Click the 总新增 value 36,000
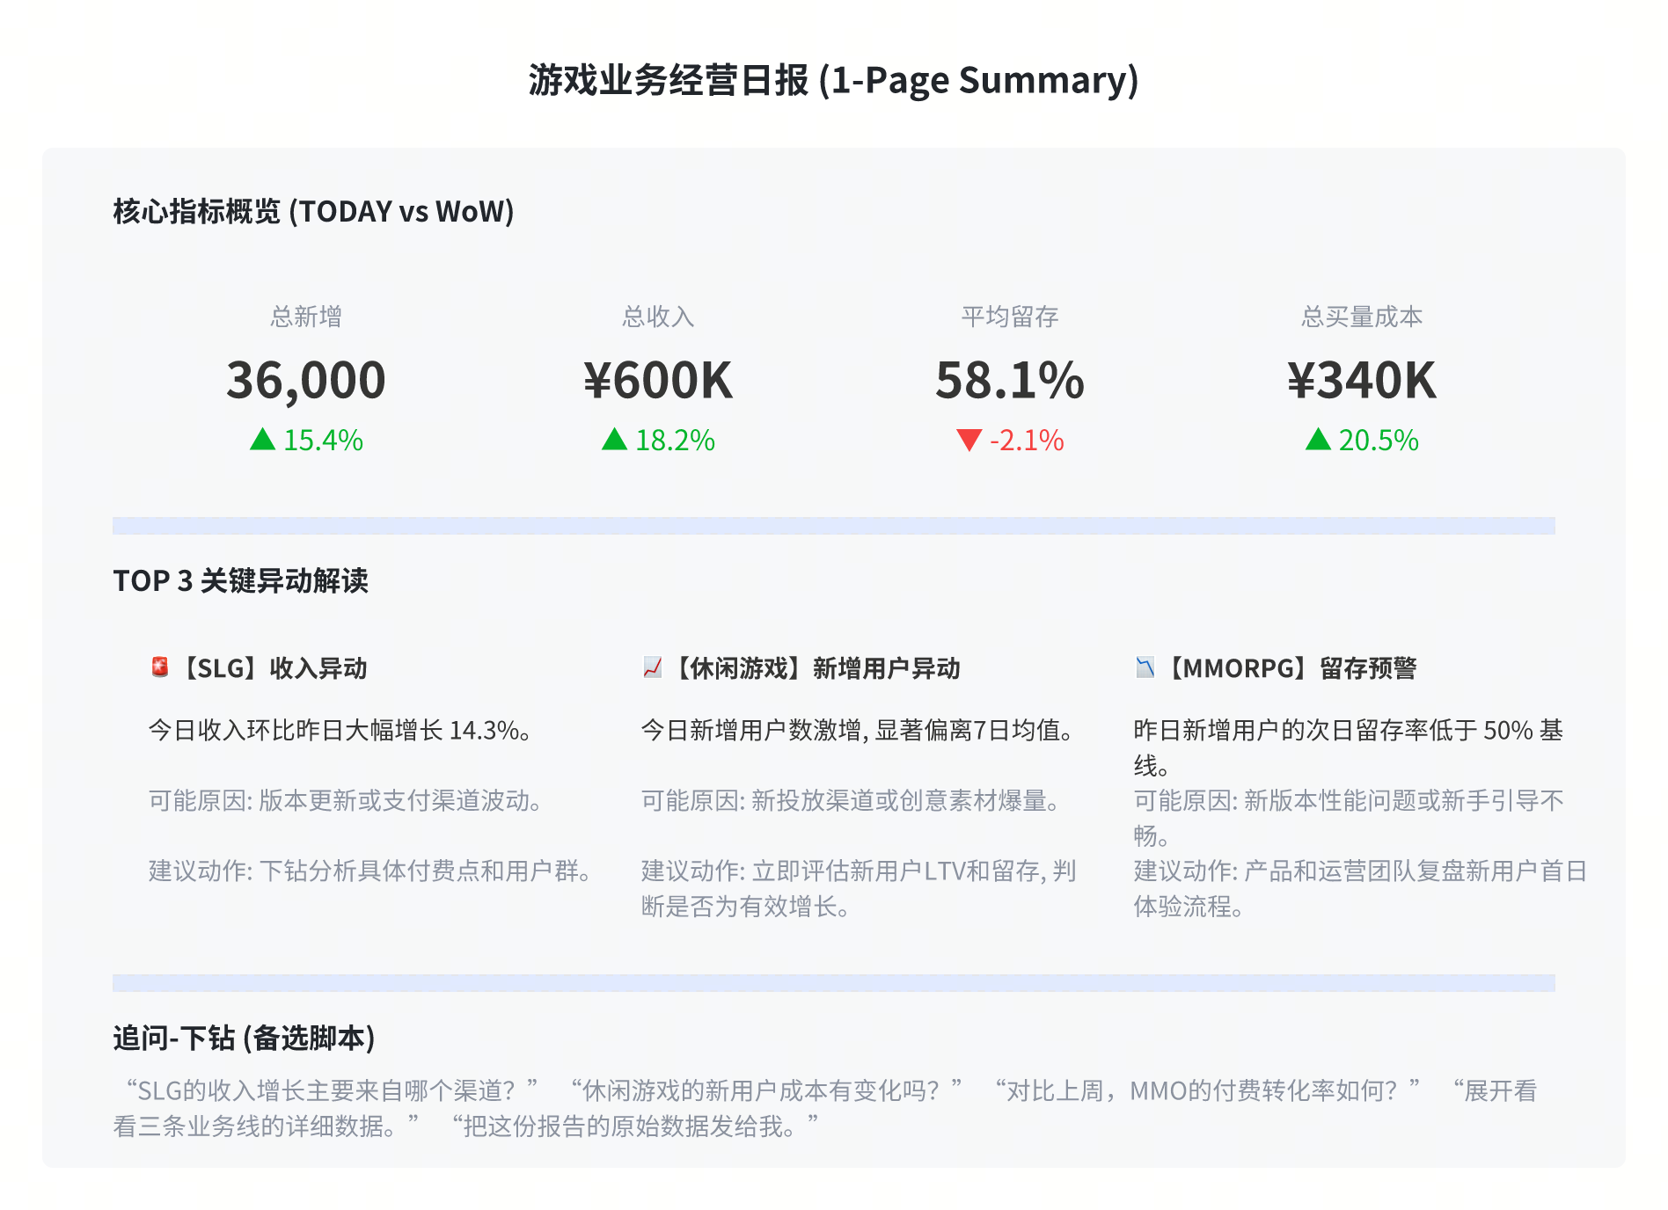The height and width of the screenshot is (1210, 1668). 306,380
